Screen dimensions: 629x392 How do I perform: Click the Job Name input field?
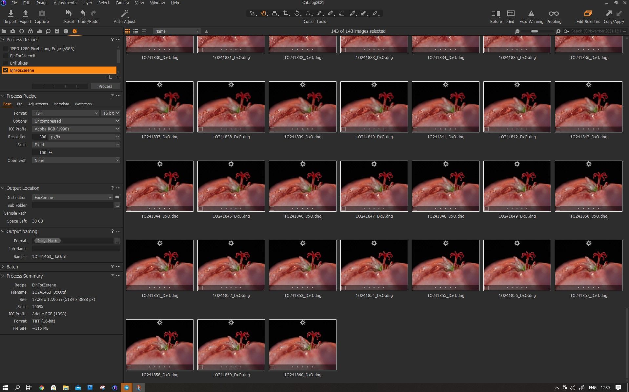[x=76, y=248]
